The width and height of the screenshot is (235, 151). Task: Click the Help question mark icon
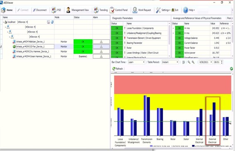(185, 10)
